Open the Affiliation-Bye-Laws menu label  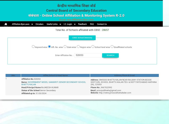point(21,24)
